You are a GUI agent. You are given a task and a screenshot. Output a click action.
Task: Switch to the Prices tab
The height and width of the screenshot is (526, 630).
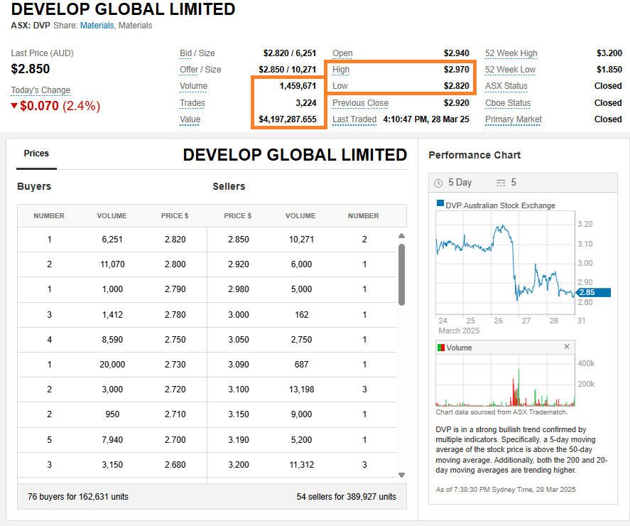(36, 154)
